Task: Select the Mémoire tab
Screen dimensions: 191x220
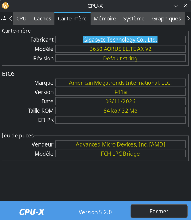Action: point(105,18)
